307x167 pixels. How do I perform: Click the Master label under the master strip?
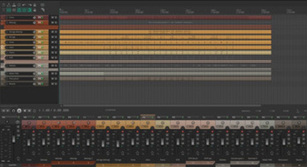coord(12,164)
